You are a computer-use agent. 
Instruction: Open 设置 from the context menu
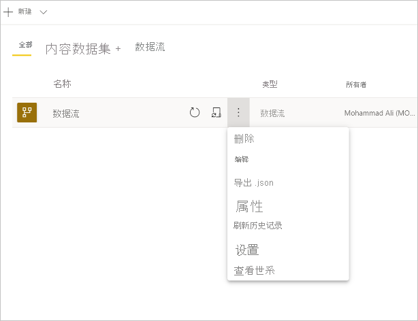click(x=247, y=250)
